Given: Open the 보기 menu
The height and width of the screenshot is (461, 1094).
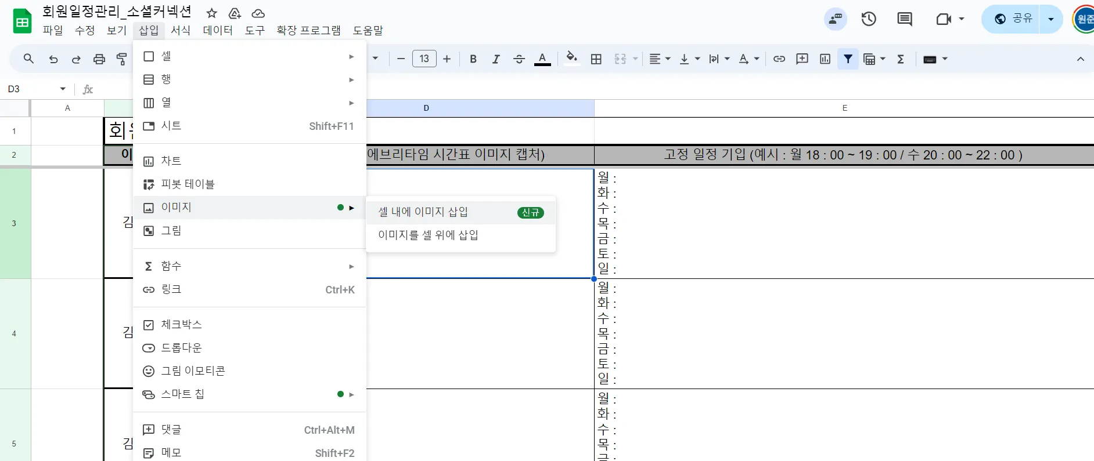Looking at the screenshot, I should [117, 30].
